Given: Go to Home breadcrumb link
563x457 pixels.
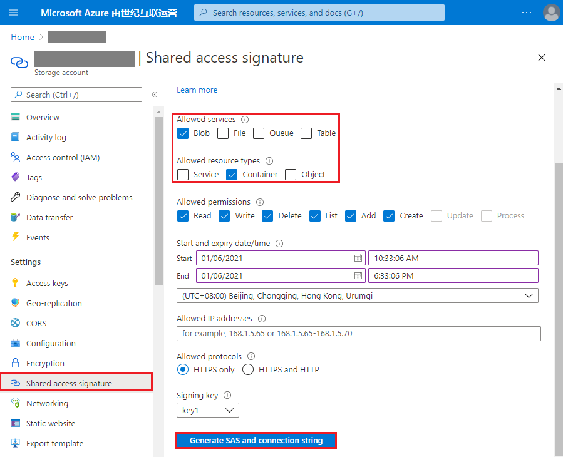Looking at the screenshot, I should click(x=23, y=37).
